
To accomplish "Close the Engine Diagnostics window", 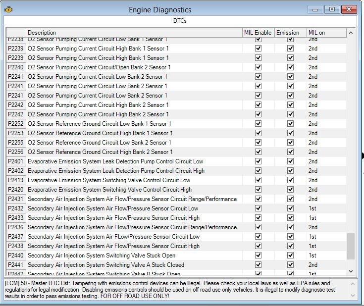I will [x=349, y=9].
